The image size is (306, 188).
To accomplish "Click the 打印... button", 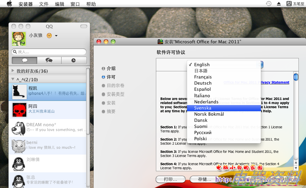I will coord(170,179).
